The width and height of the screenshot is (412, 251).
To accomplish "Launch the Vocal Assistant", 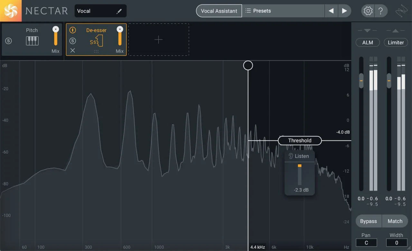I will coord(219,11).
